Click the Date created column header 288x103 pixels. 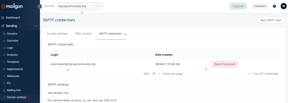[164, 55]
